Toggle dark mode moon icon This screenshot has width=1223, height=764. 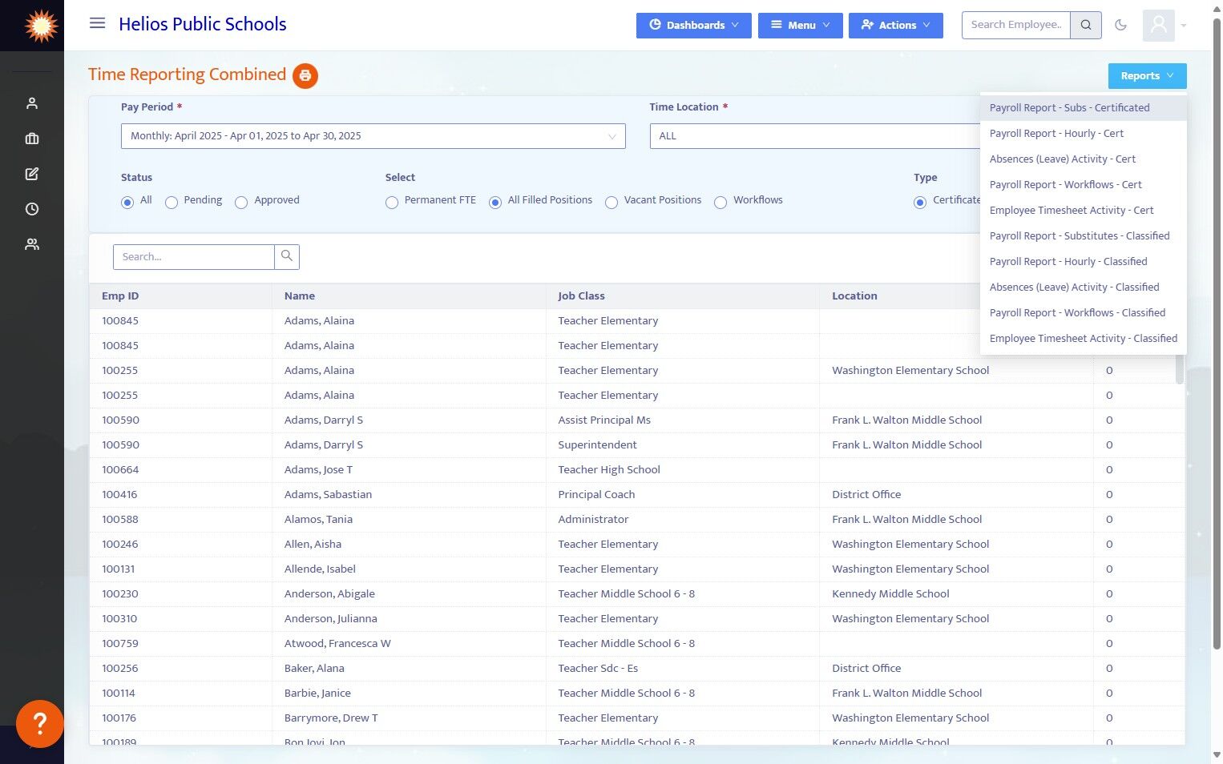click(1121, 25)
